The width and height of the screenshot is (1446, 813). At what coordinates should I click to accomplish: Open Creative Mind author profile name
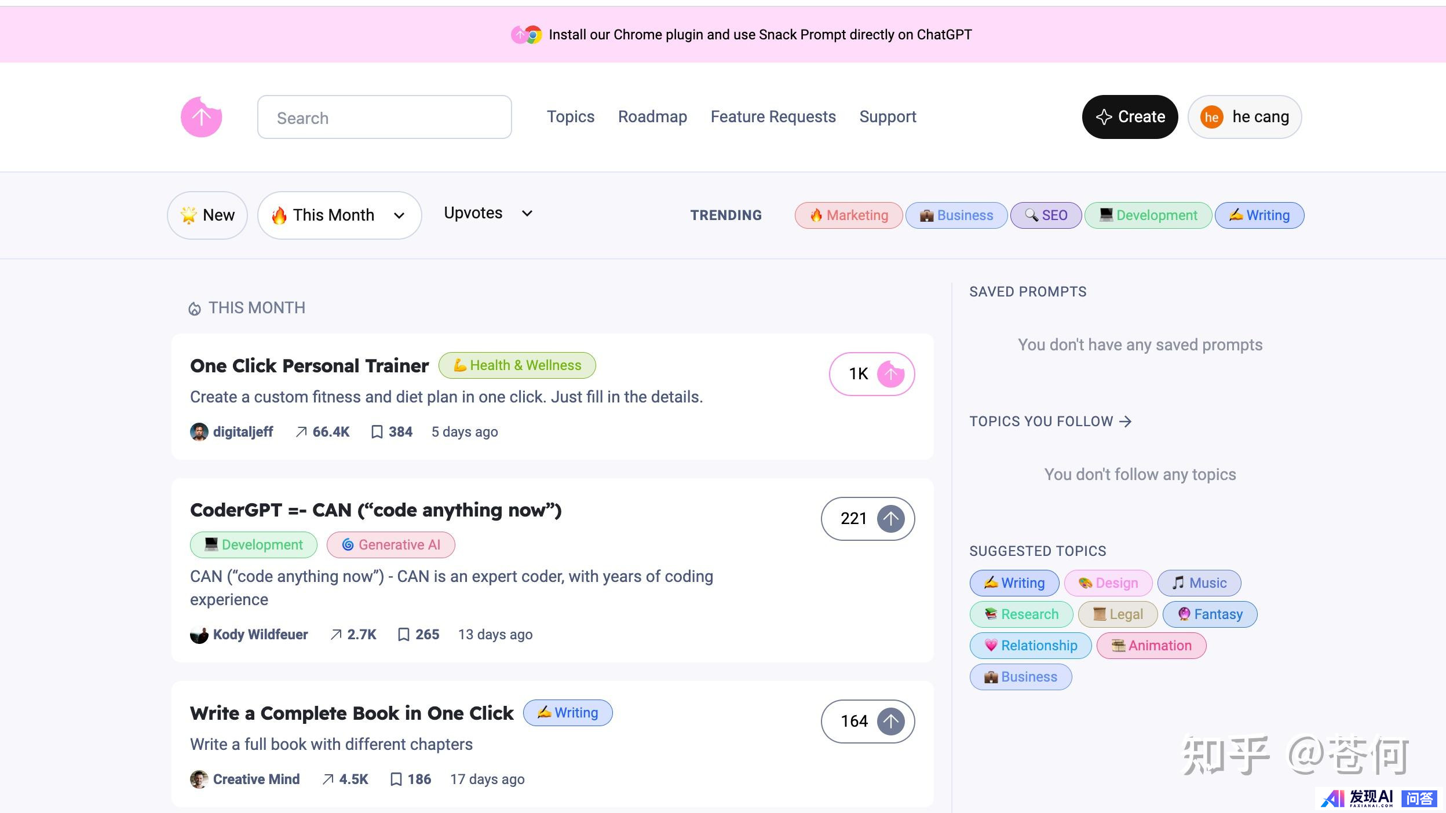coord(256,779)
